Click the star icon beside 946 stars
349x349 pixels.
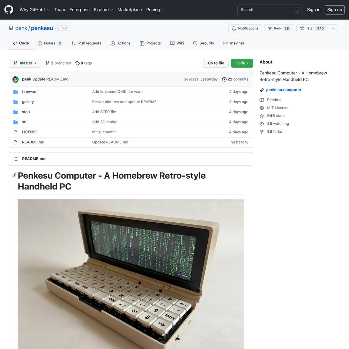[x=262, y=116]
